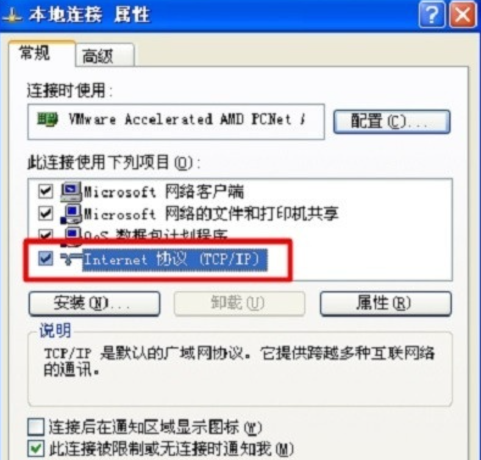Enable 连接后在通知区域显示图标 checkbox
The height and width of the screenshot is (460, 481).
click(36, 427)
